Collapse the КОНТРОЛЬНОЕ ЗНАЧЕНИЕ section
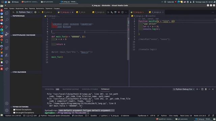Screen dimensions: 216x121 point(24,35)
